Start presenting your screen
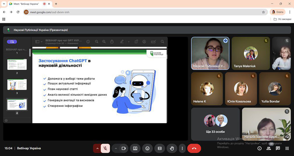The width and height of the screenshot is (294, 156). coord(135,148)
